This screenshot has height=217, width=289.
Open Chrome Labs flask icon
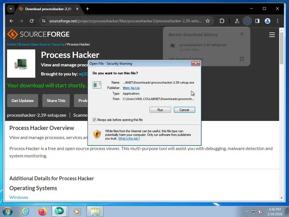(237, 21)
